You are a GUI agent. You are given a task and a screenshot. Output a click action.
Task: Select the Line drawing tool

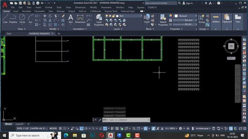click(x=5, y=19)
